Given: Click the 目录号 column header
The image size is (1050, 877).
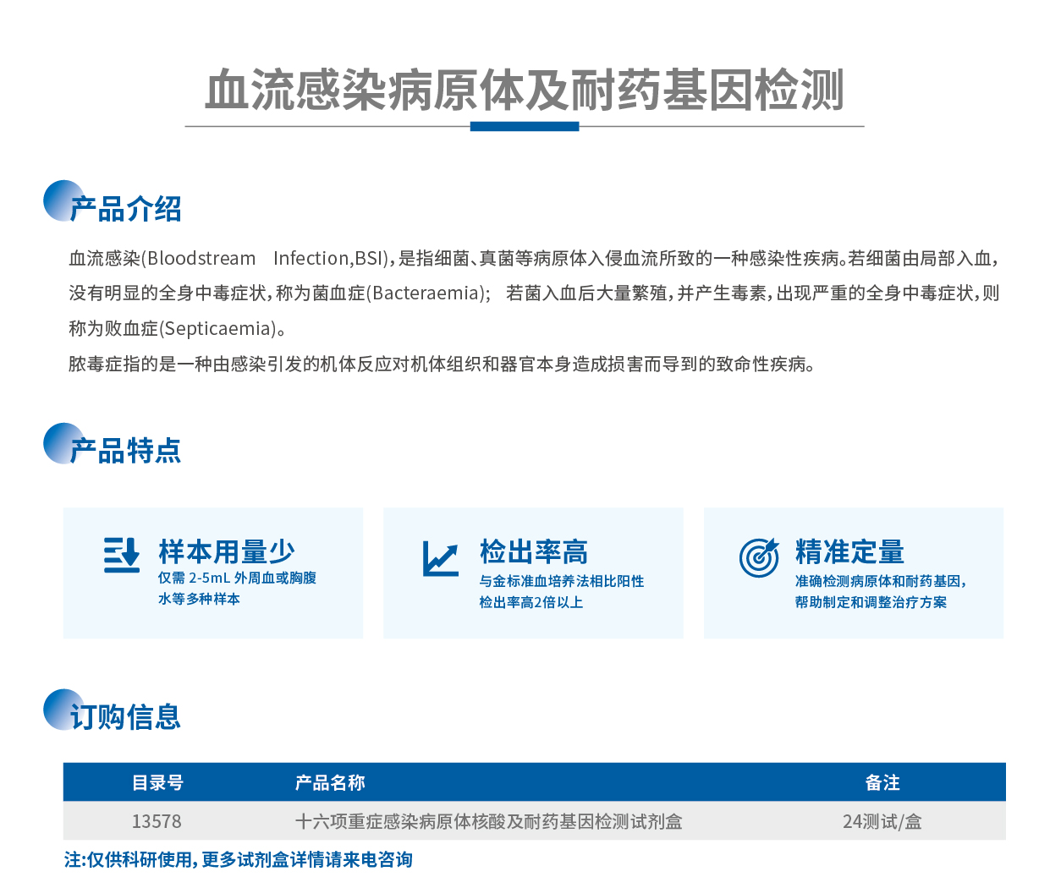Looking at the screenshot, I should (x=157, y=783).
